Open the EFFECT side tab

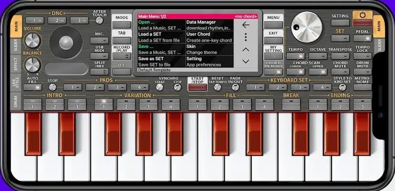tap(16, 64)
